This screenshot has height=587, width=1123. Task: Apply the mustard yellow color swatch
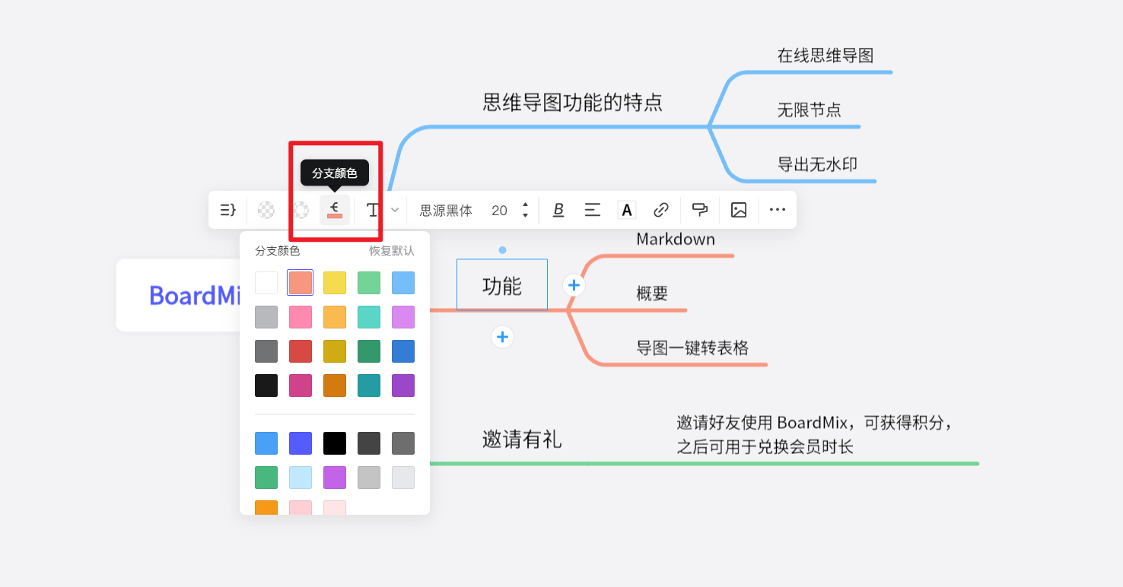335,351
